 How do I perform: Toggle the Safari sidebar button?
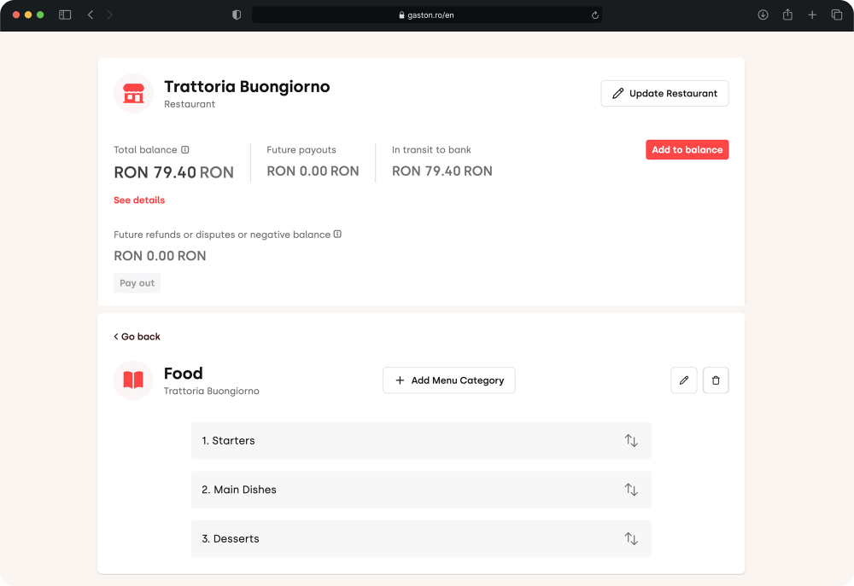coord(65,15)
